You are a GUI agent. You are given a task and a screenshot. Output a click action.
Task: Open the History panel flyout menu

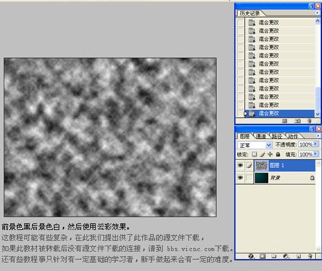(317, 13)
